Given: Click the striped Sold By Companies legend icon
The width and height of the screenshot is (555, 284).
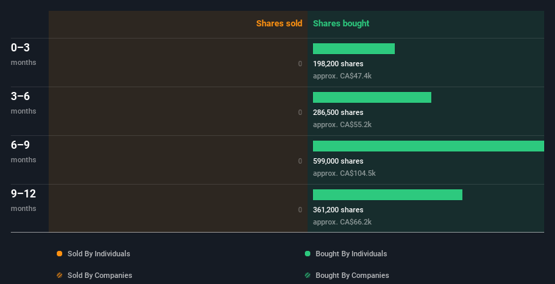Looking at the screenshot, I should tap(59, 275).
